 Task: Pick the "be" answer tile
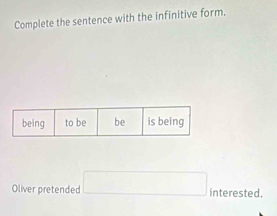119,122
